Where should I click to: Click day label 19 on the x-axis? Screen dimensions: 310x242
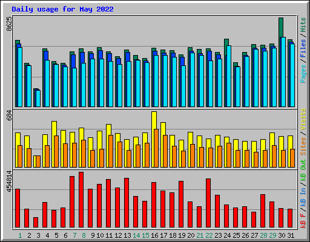pos(182,235)
